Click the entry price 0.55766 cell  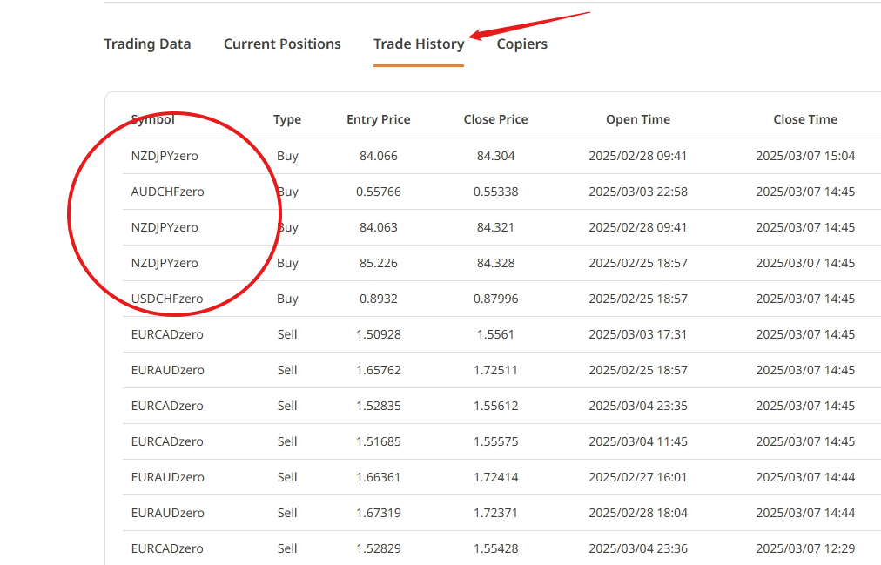(x=378, y=192)
